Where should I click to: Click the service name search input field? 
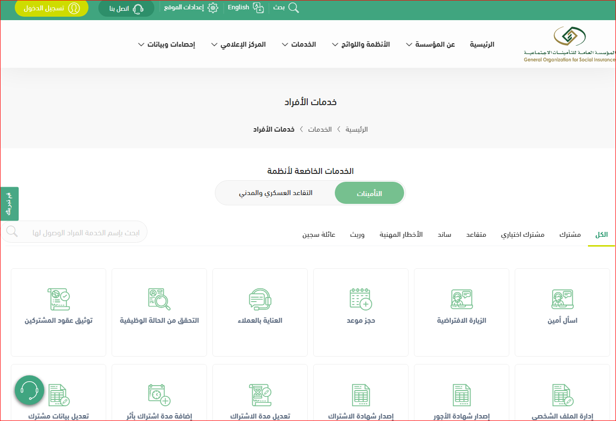81,232
